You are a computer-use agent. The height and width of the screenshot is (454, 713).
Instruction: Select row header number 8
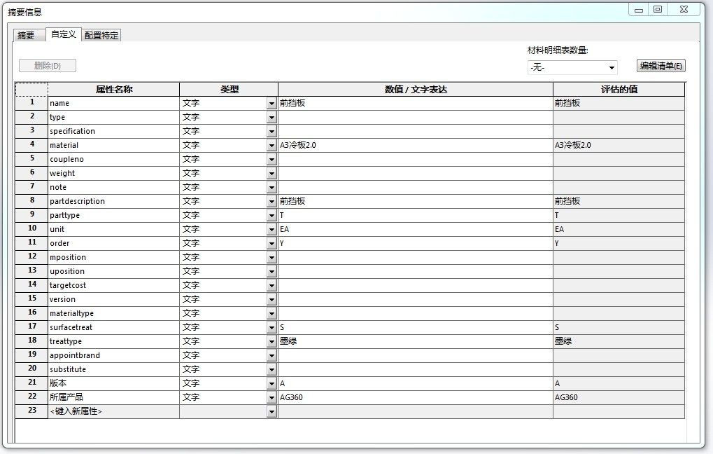click(x=31, y=201)
